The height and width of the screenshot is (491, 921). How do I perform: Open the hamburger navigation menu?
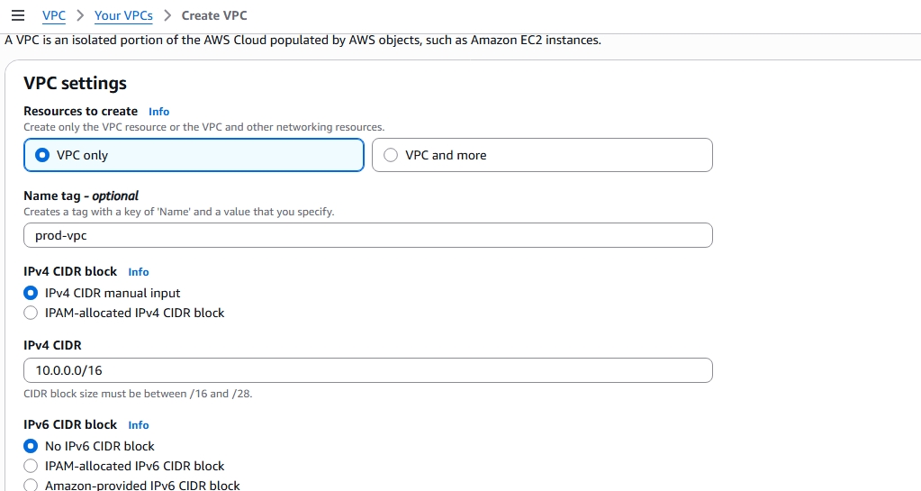[x=17, y=15]
